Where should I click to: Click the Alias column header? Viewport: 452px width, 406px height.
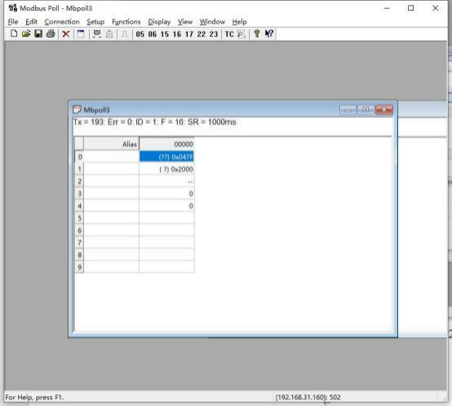(x=111, y=143)
